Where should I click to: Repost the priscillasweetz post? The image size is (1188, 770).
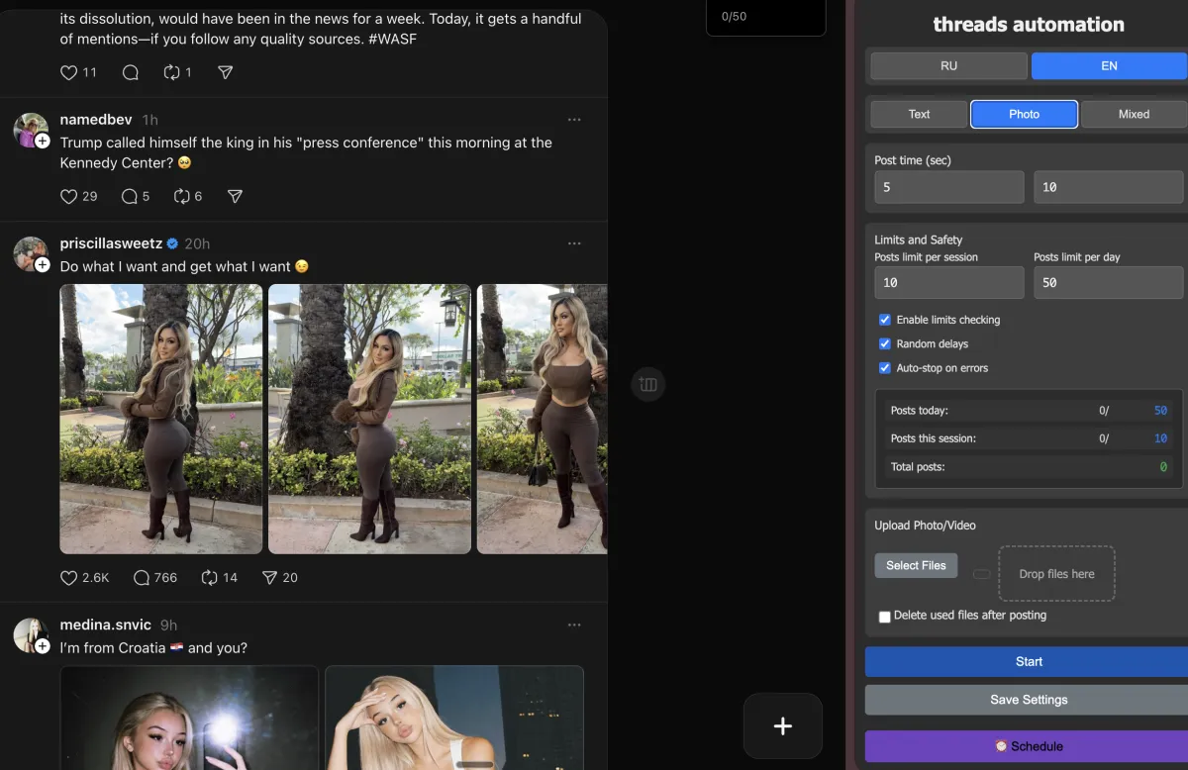209,577
